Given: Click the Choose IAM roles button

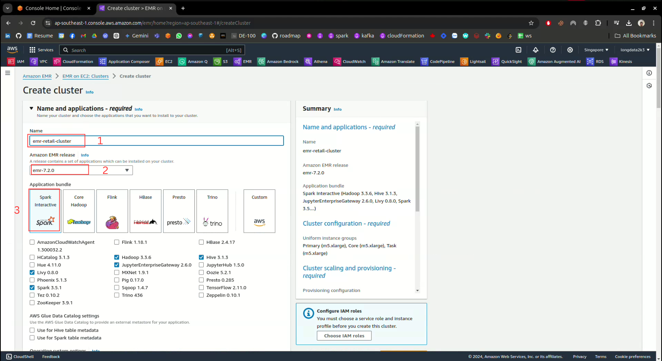Looking at the screenshot, I should 344,336.
